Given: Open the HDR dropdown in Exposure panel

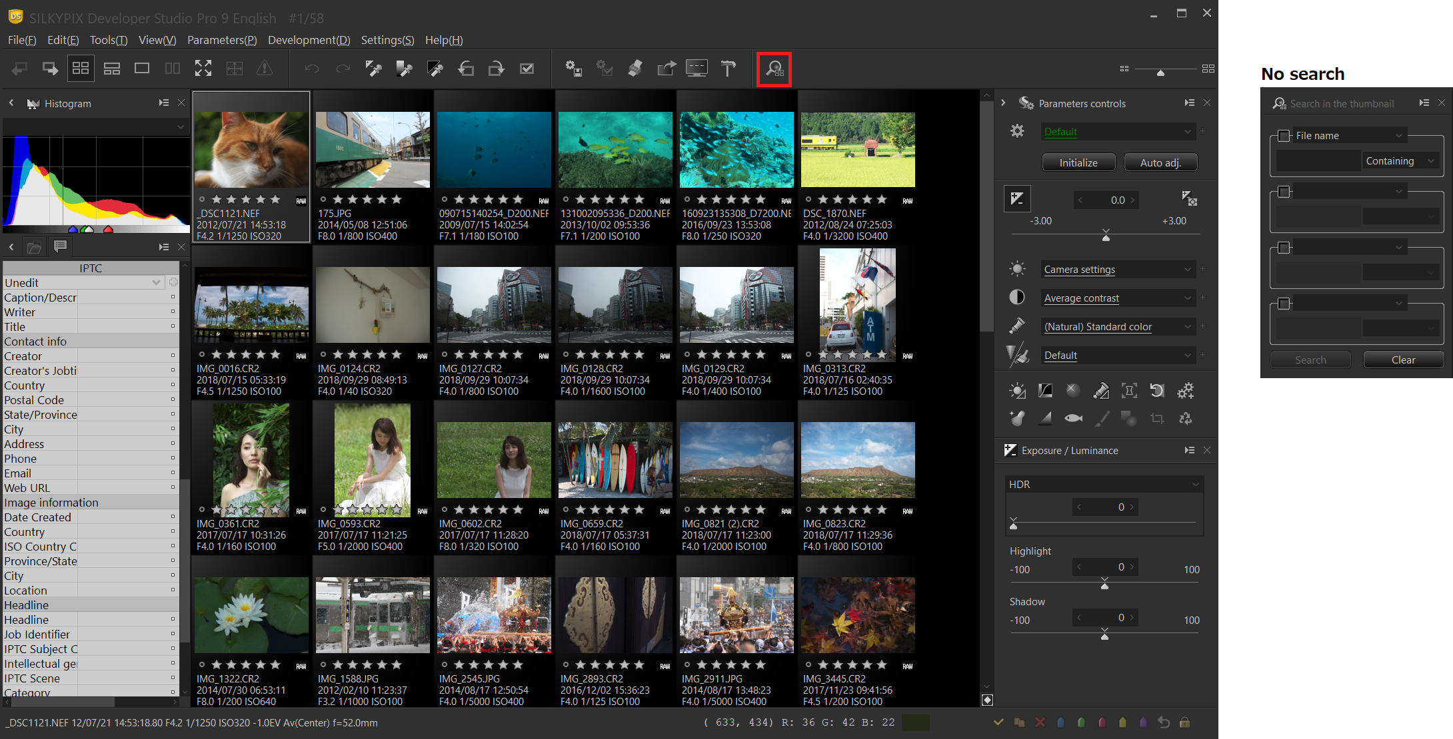Looking at the screenshot, I should (x=1104, y=485).
